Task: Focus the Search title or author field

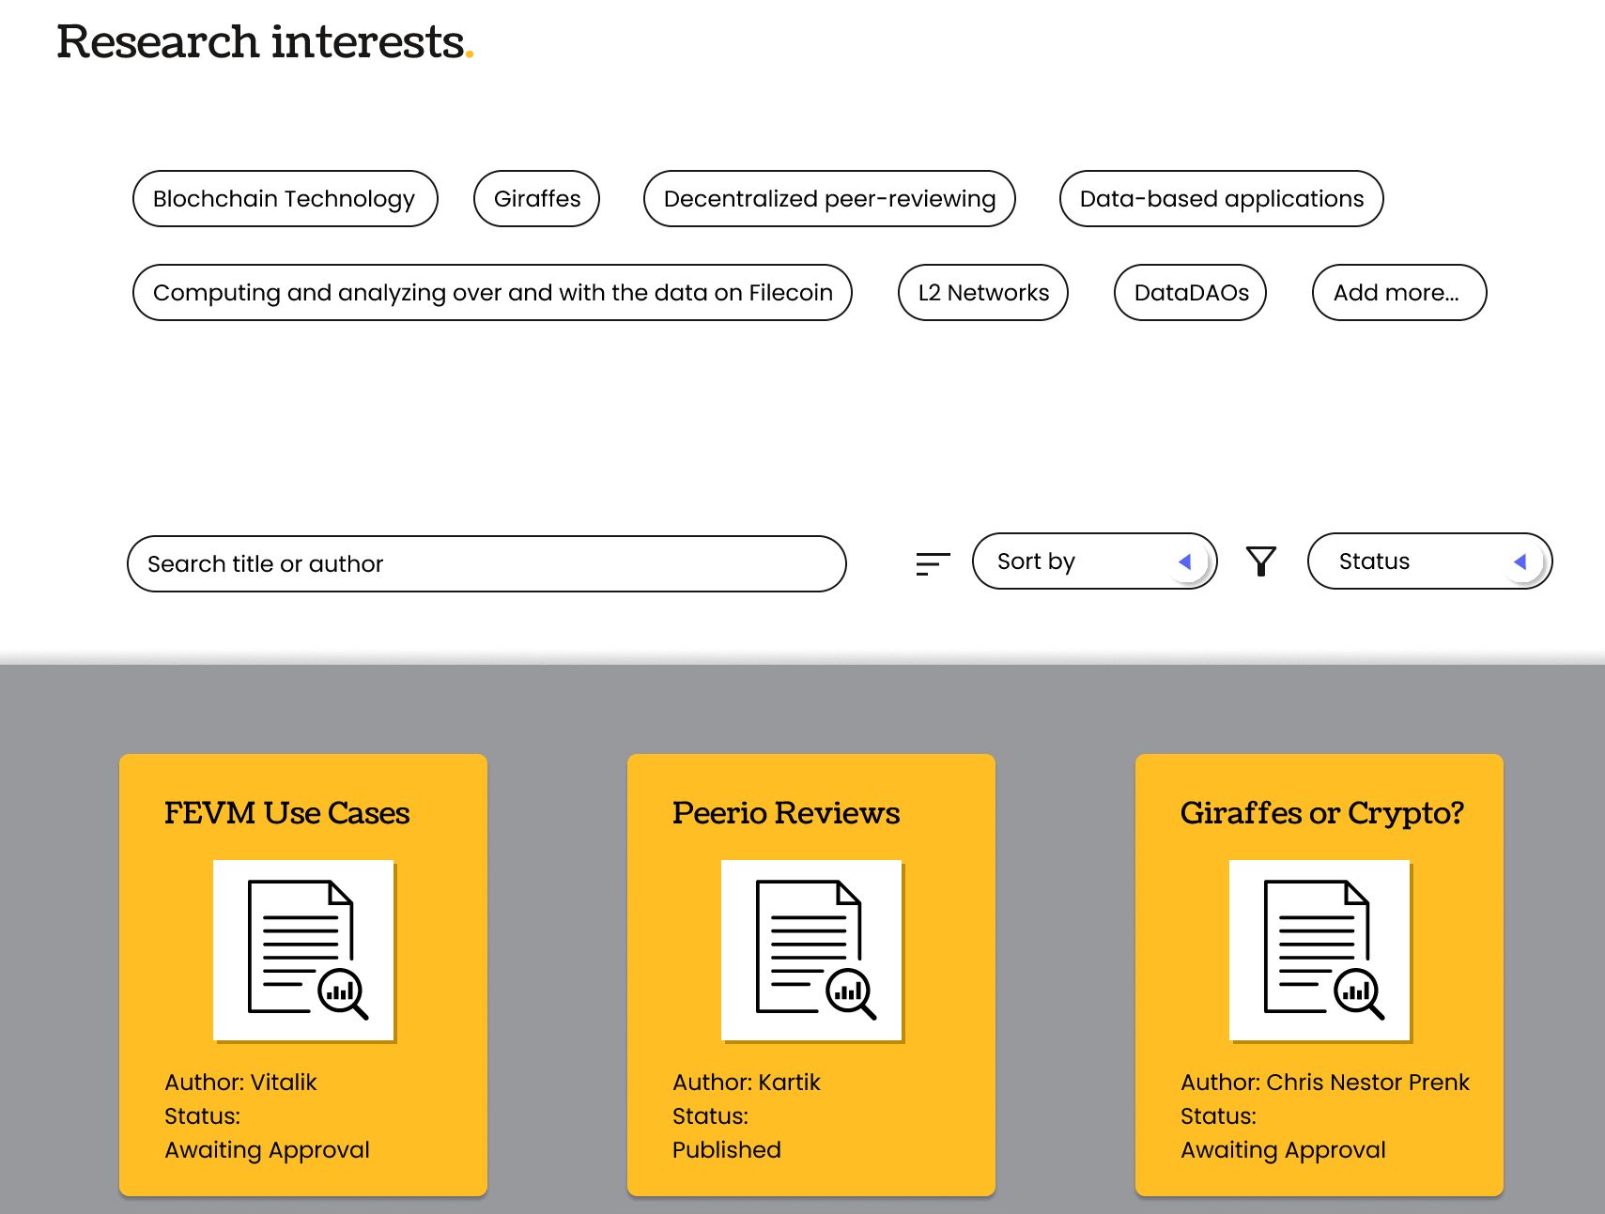Action: coord(486,563)
